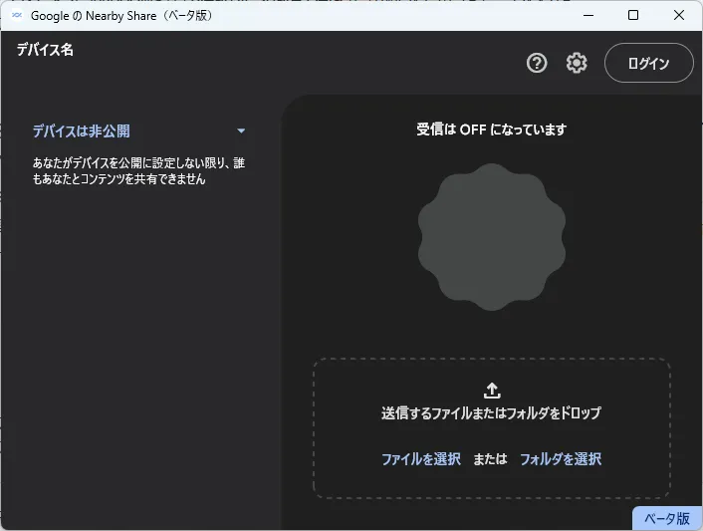Click the dashed file drop zone area

492,483
